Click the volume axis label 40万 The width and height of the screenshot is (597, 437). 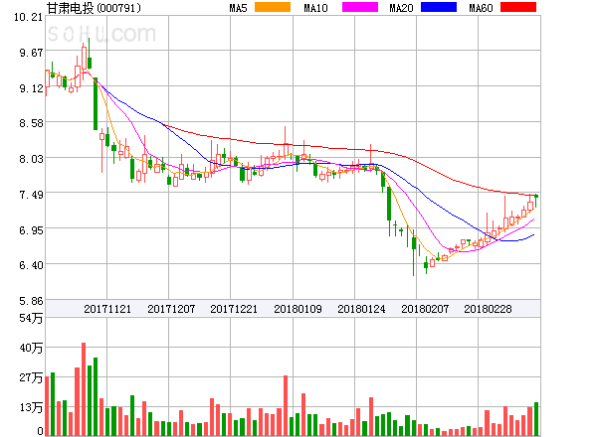[31, 348]
